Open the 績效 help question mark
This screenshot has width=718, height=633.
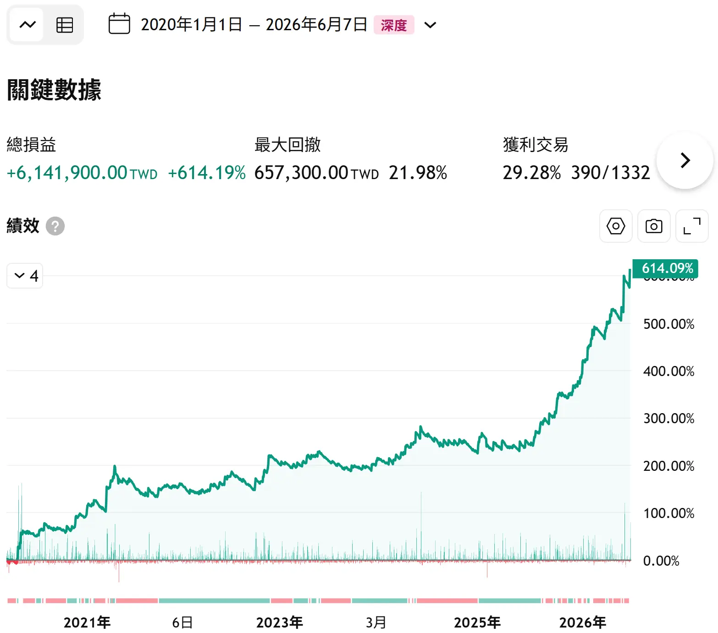55,226
